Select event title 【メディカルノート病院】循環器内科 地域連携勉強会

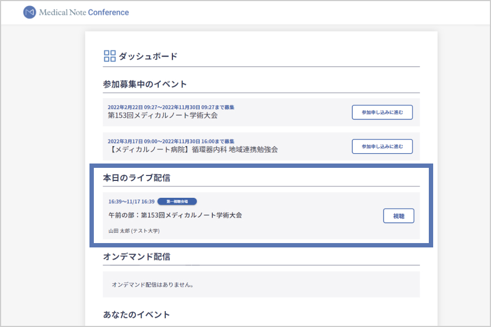point(193,149)
